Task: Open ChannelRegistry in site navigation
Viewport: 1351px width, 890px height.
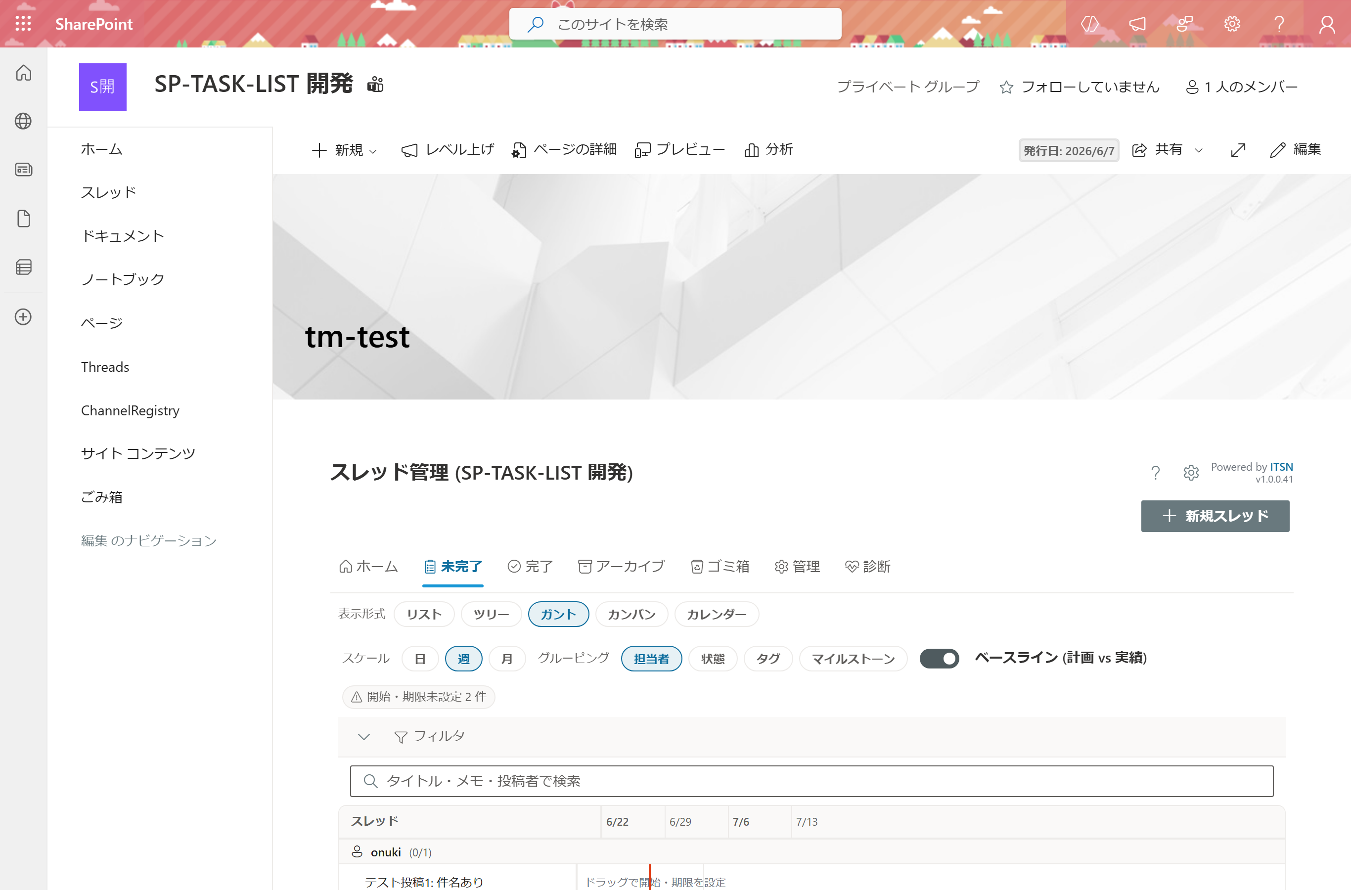Action: (130, 410)
